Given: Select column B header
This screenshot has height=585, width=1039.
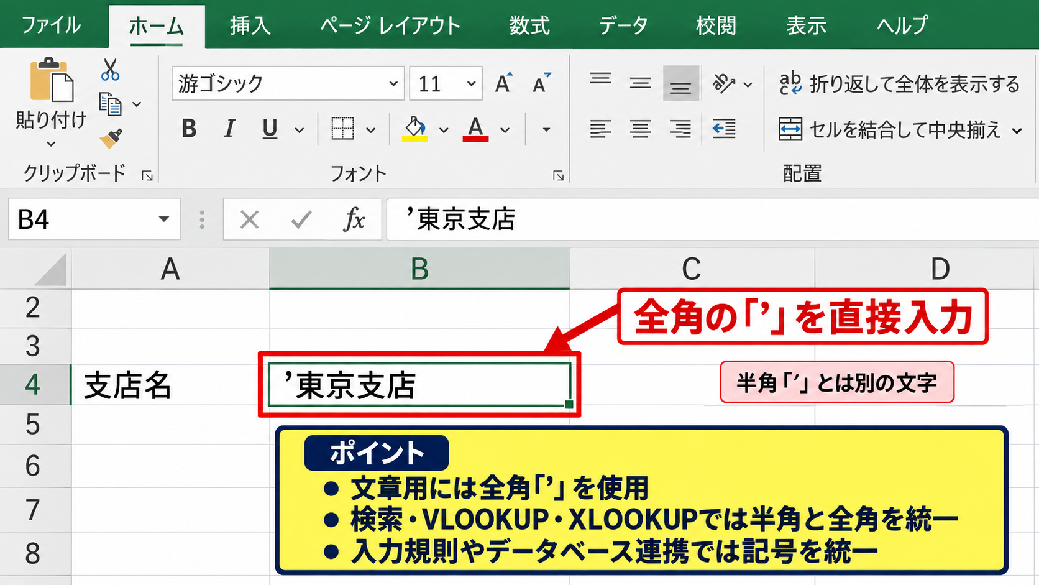Looking at the screenshot, I should pos(419,269).
